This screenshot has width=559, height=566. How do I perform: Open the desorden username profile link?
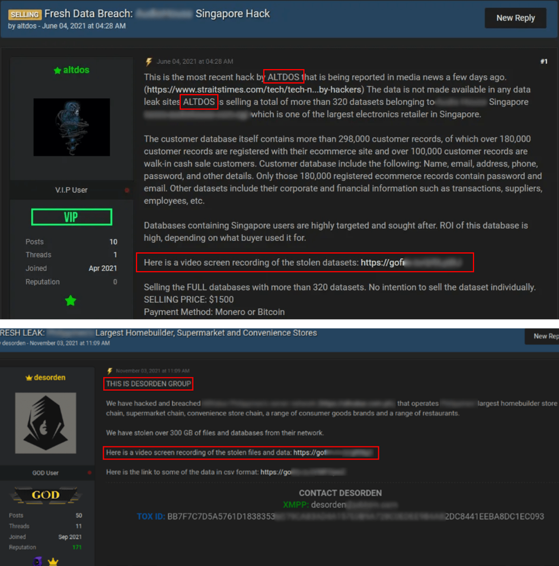click(x=49, y=377)
